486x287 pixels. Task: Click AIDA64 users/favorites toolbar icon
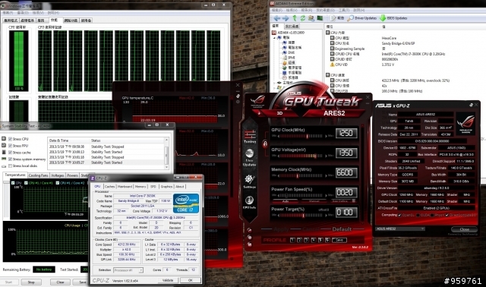[311, 18]
